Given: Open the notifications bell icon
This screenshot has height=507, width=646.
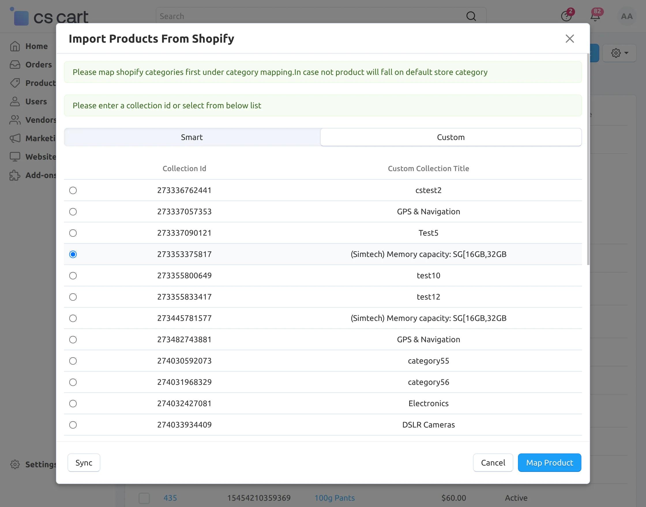Looking at the screenshot, I should coord(595,16).
